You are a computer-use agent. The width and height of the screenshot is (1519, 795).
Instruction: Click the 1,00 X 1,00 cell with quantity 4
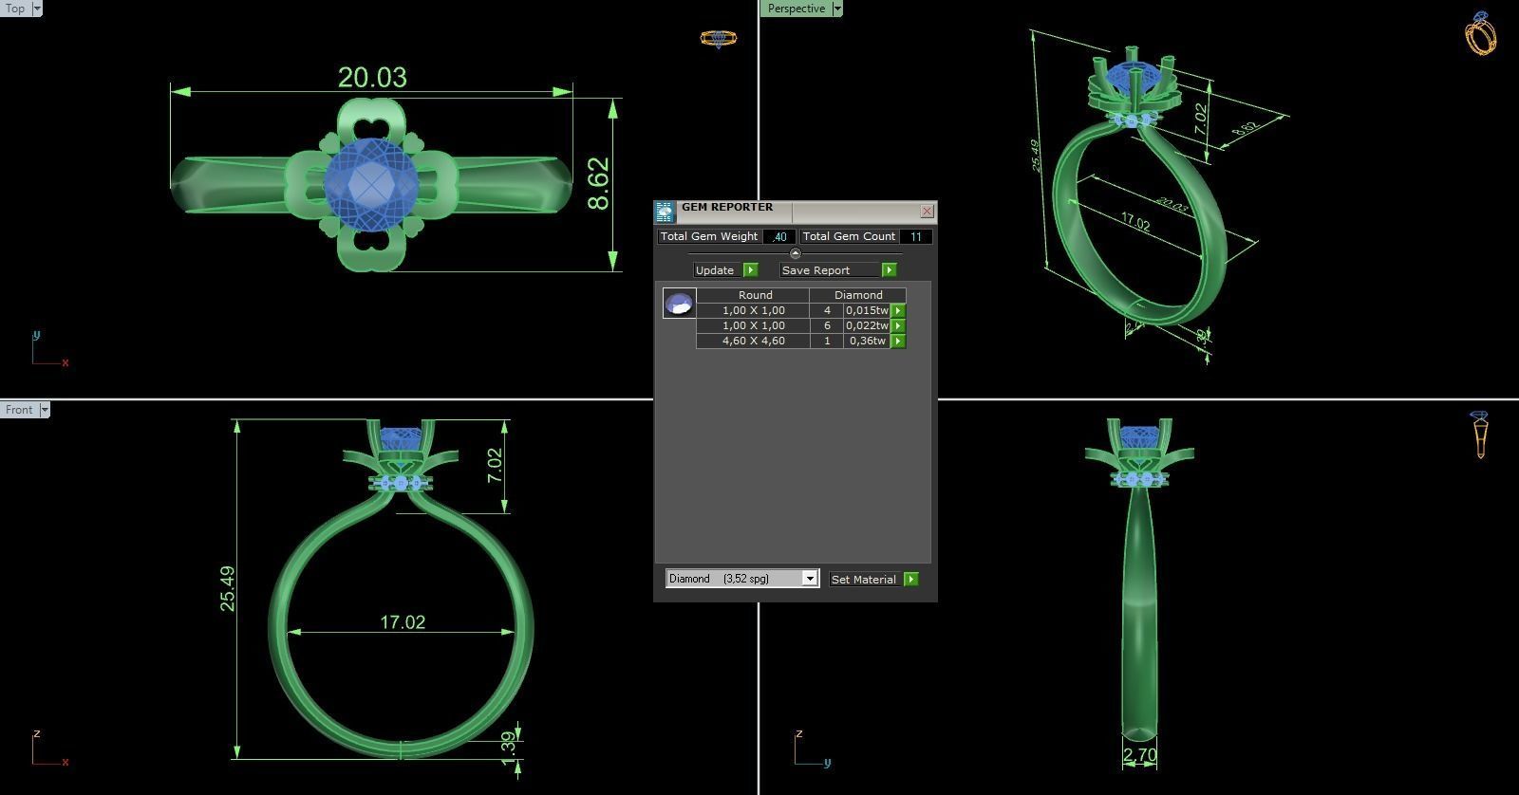click(754, 310)
